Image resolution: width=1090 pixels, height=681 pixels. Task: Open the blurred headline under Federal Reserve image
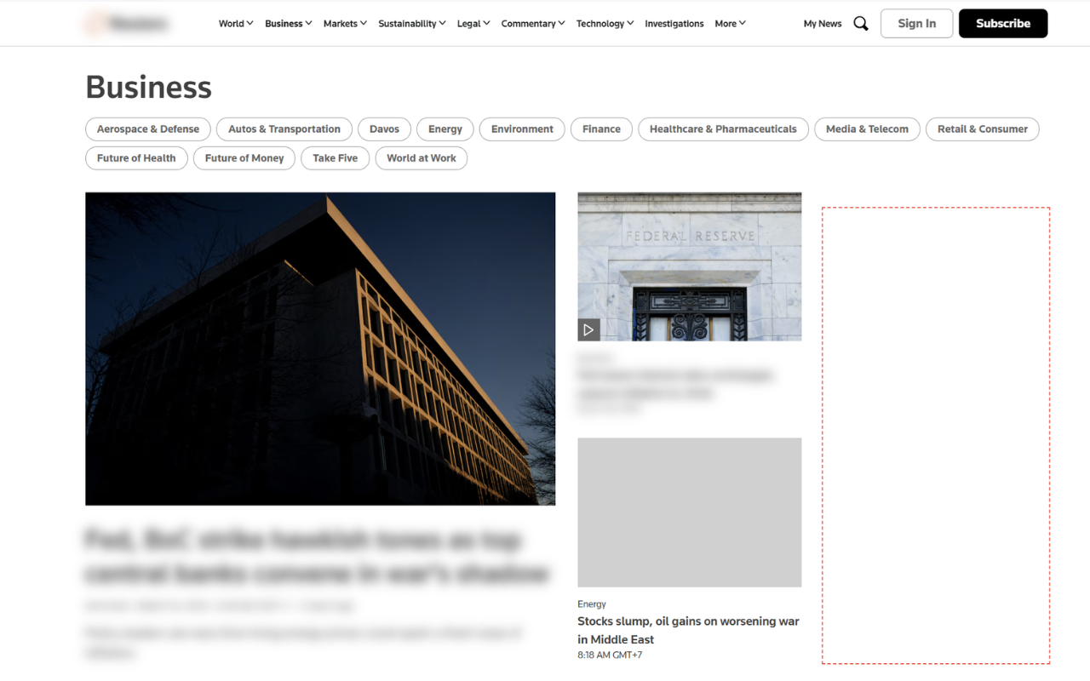[x=676, y=384]
